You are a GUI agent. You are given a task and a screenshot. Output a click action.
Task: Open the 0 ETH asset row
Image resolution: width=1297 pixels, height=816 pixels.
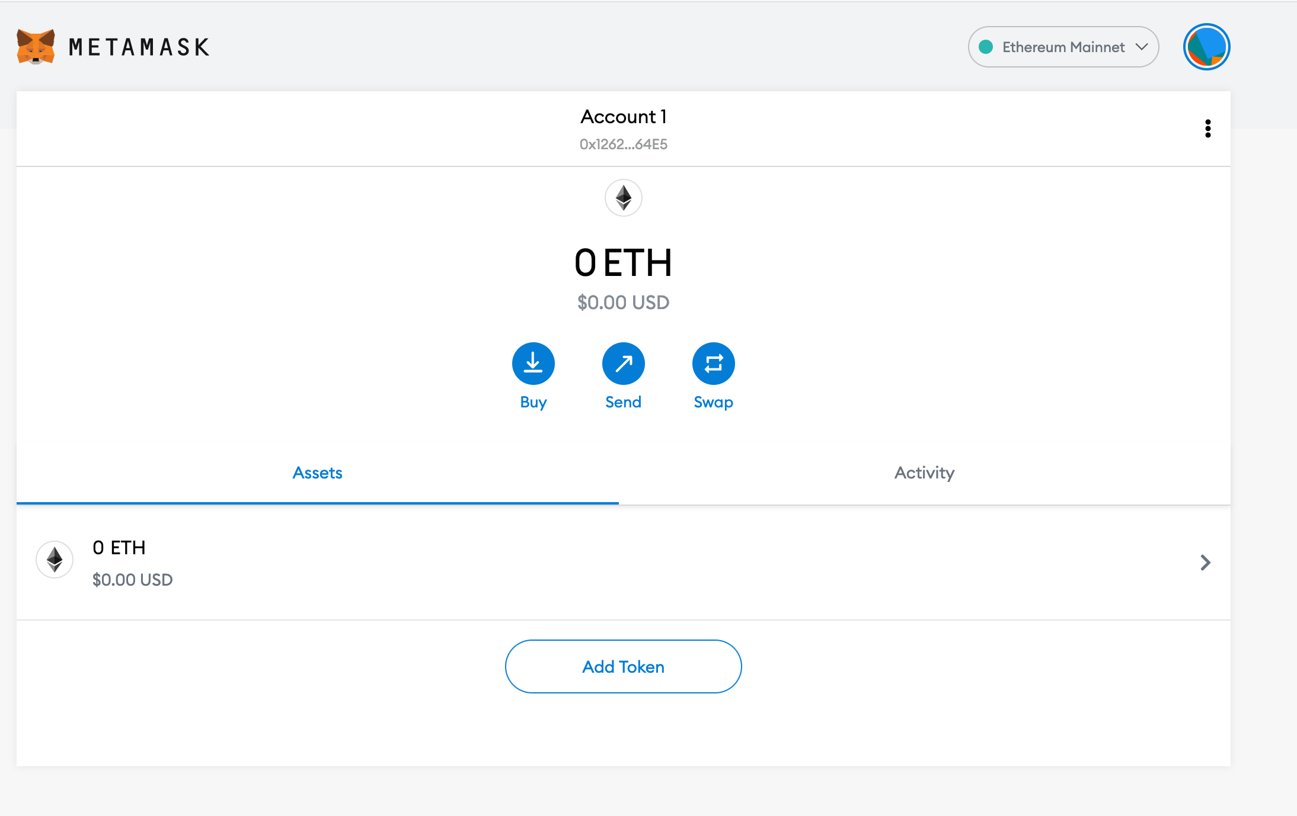[x=624, y=563]
